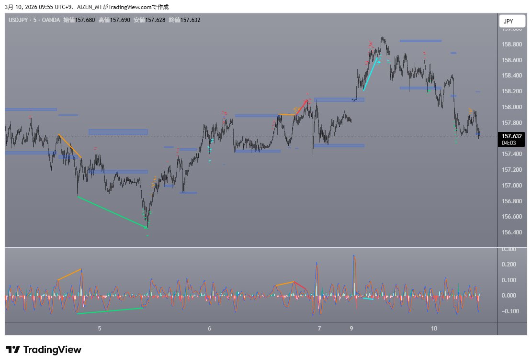Click date label 7 on time axis
Screen dimensions: 532x364
(x=319, y=329)
